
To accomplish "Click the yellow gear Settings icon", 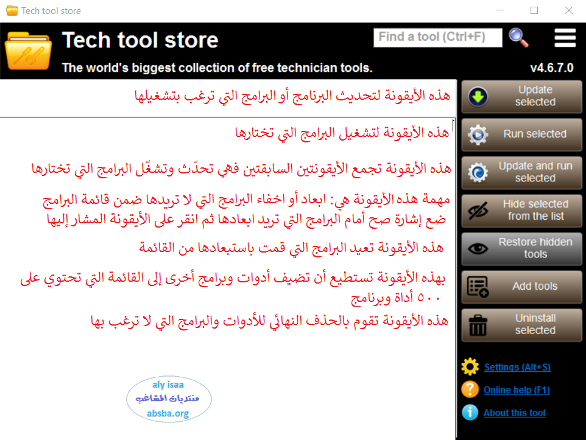I will [470, 367].
